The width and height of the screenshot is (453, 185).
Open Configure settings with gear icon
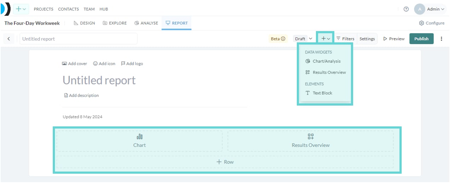432,23
